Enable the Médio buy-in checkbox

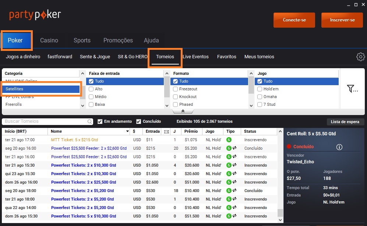(x=91, y=97)
